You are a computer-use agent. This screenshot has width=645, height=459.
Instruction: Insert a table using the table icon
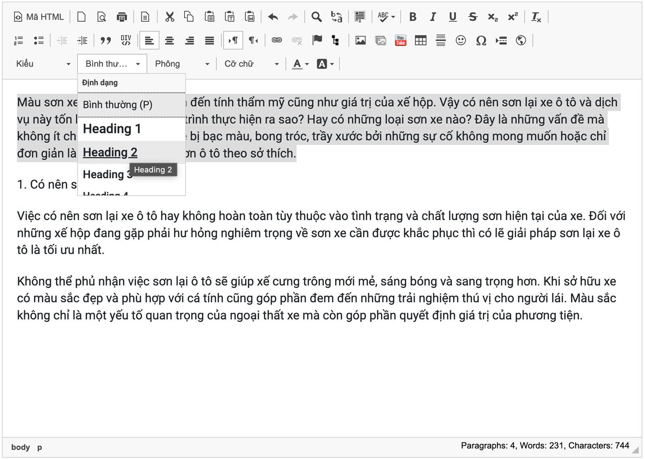420,40
